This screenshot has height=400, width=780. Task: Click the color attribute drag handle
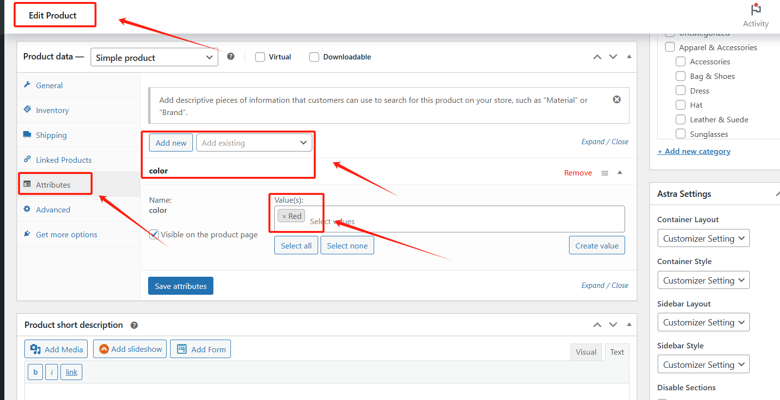tap(605, 173)
